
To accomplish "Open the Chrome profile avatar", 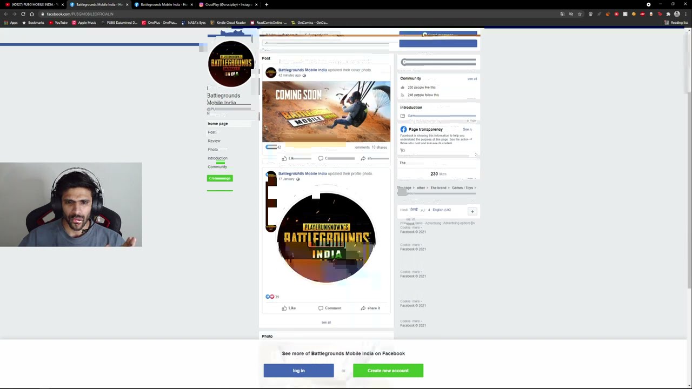I will coord(677,14).
